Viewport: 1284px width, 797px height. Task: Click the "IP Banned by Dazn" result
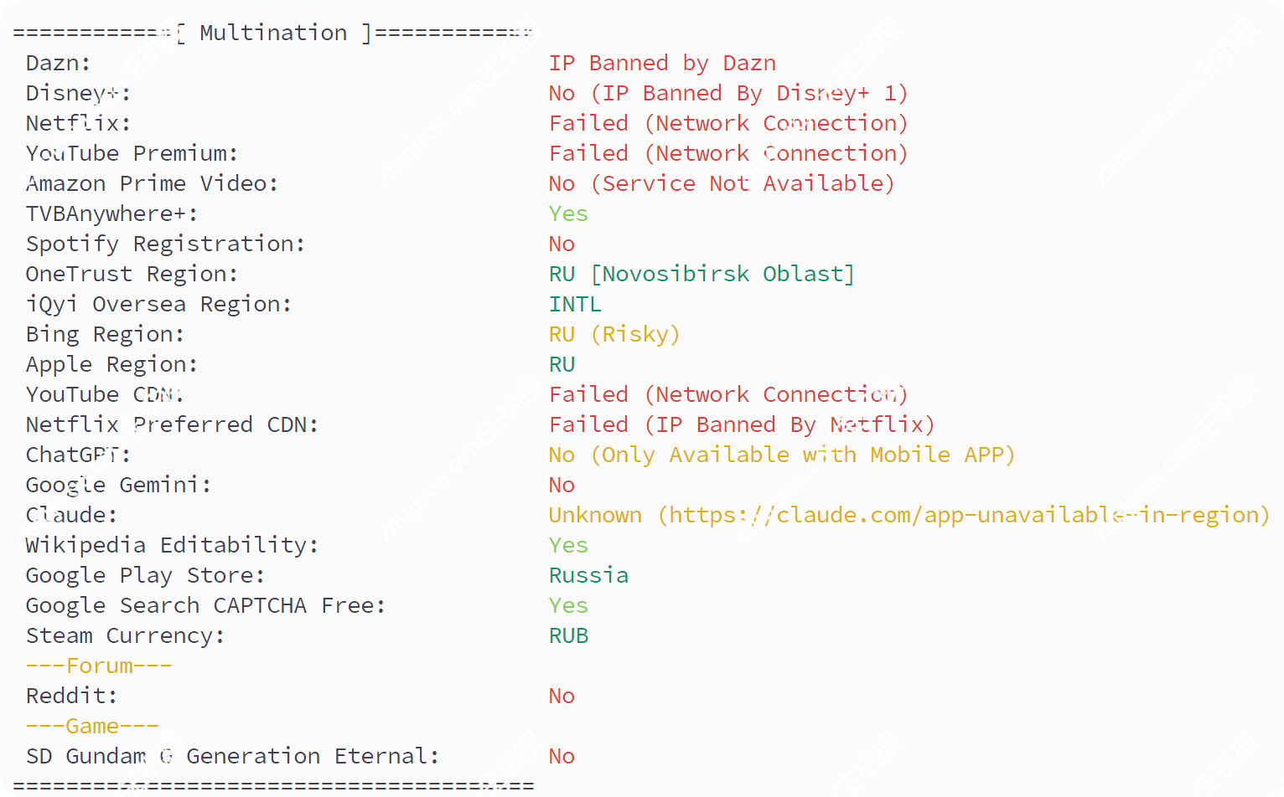pos(662,63)
